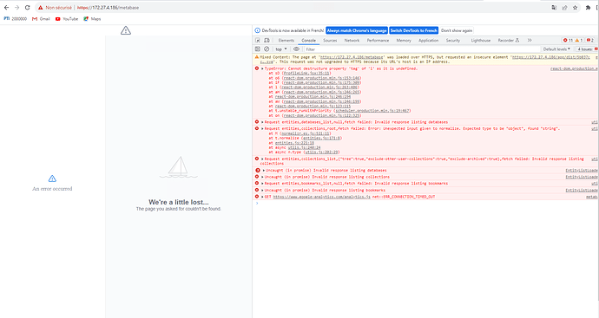Switch to the Network tab
Viewport: 599px width, 318px height.
[352, 41]
